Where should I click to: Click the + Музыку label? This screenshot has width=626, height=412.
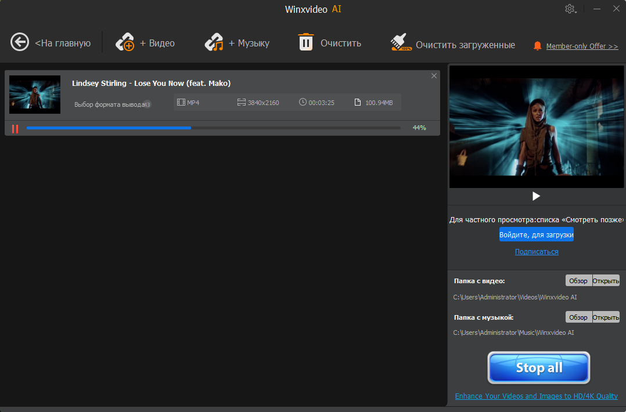pyautogui.click(x=249, y=43)
